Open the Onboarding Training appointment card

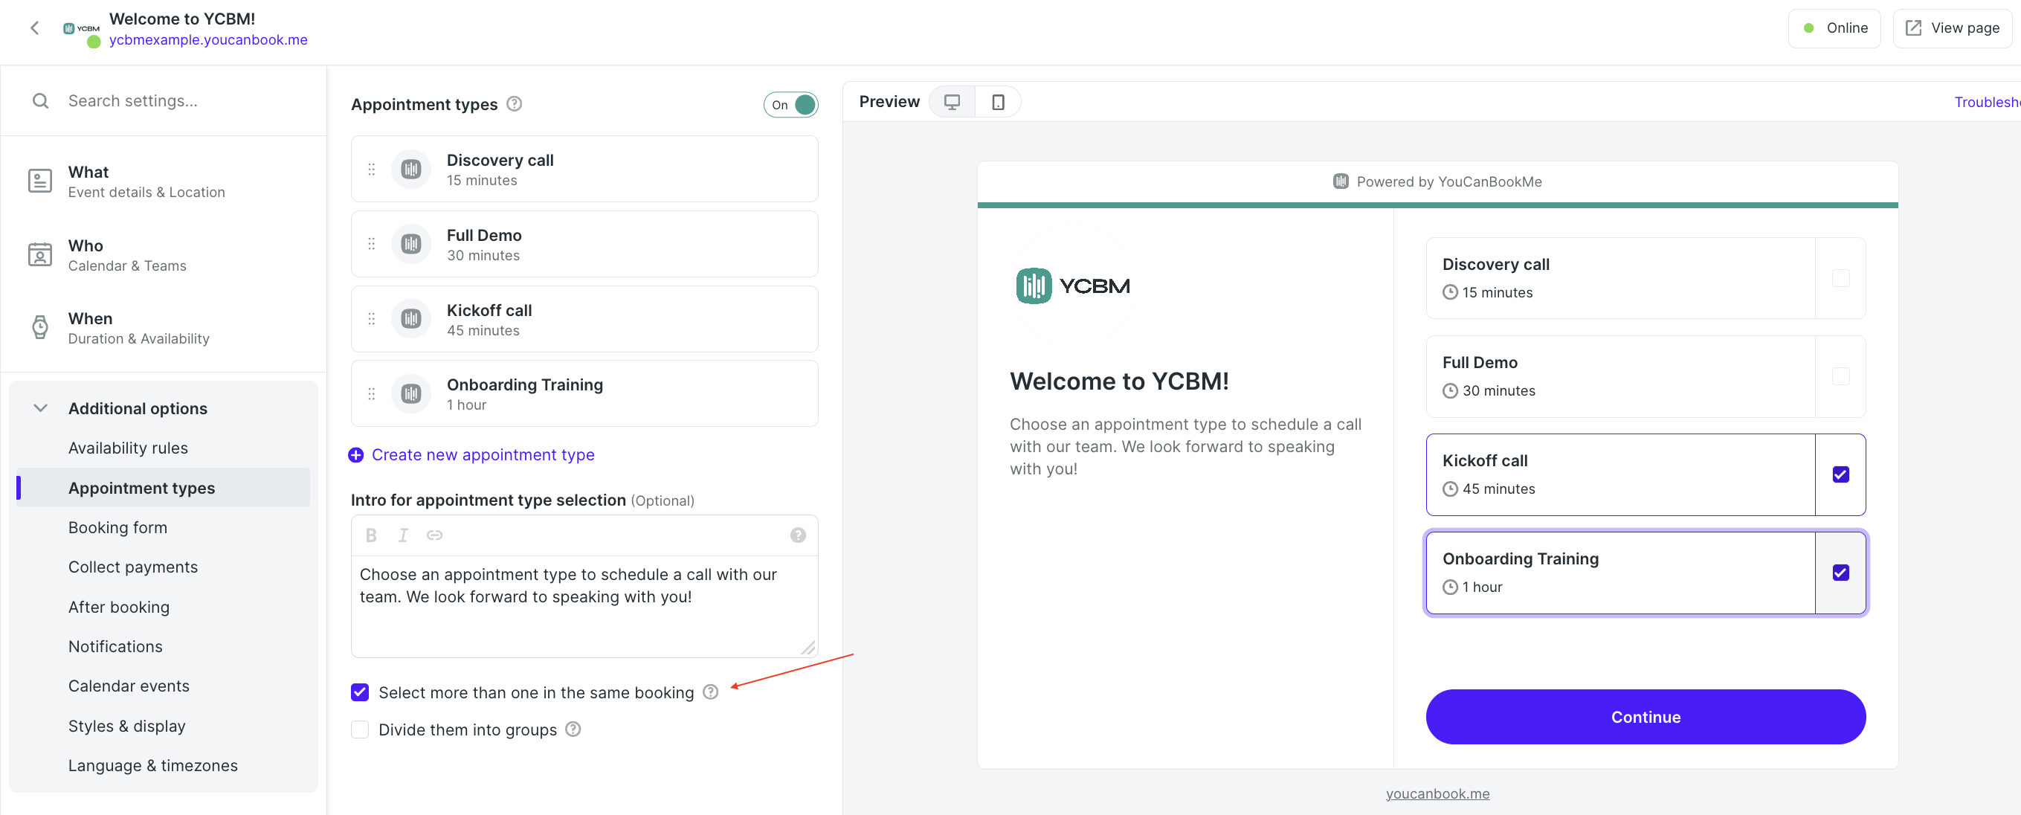pos(584,394)
